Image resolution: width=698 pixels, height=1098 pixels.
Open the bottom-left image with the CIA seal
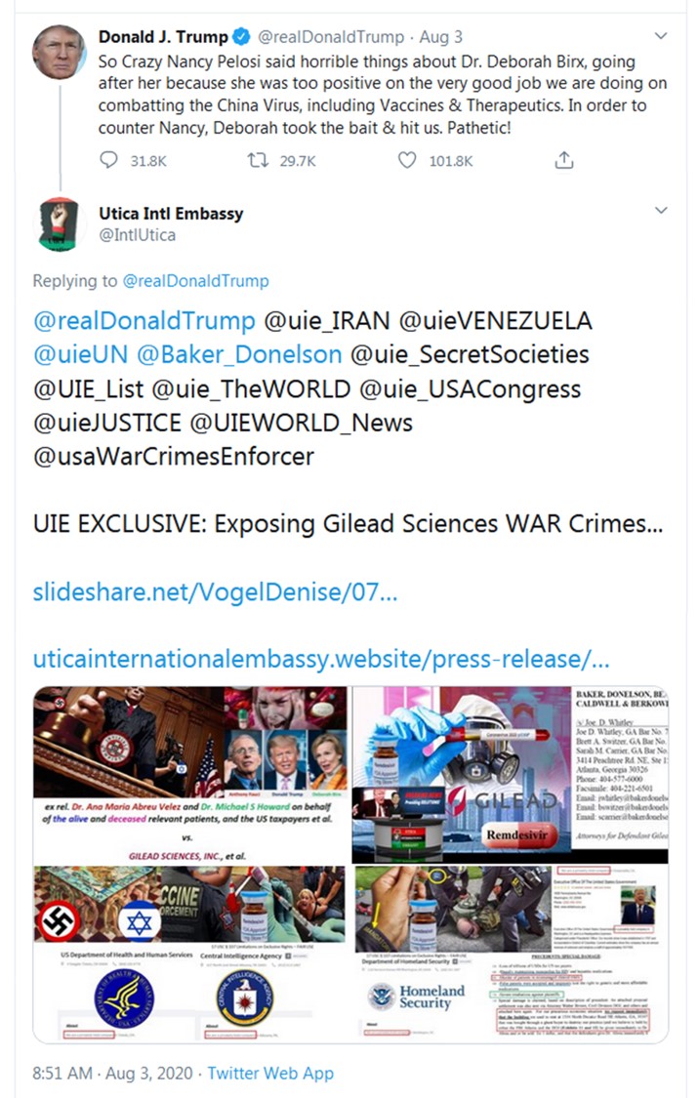[x=189, y=955]
